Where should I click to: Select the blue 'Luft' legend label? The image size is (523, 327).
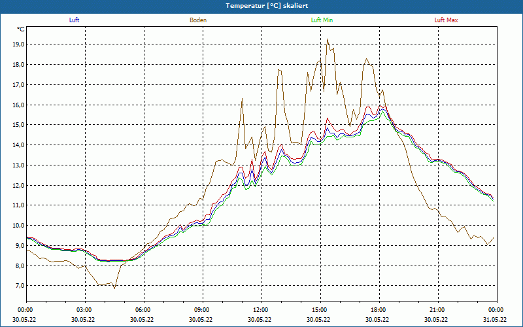(74, 20)
